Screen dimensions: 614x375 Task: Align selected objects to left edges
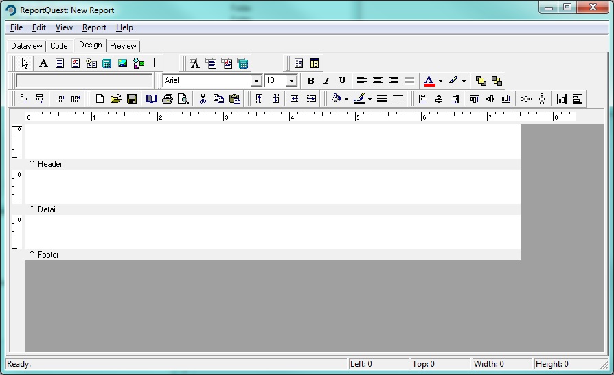coord(423,99)
